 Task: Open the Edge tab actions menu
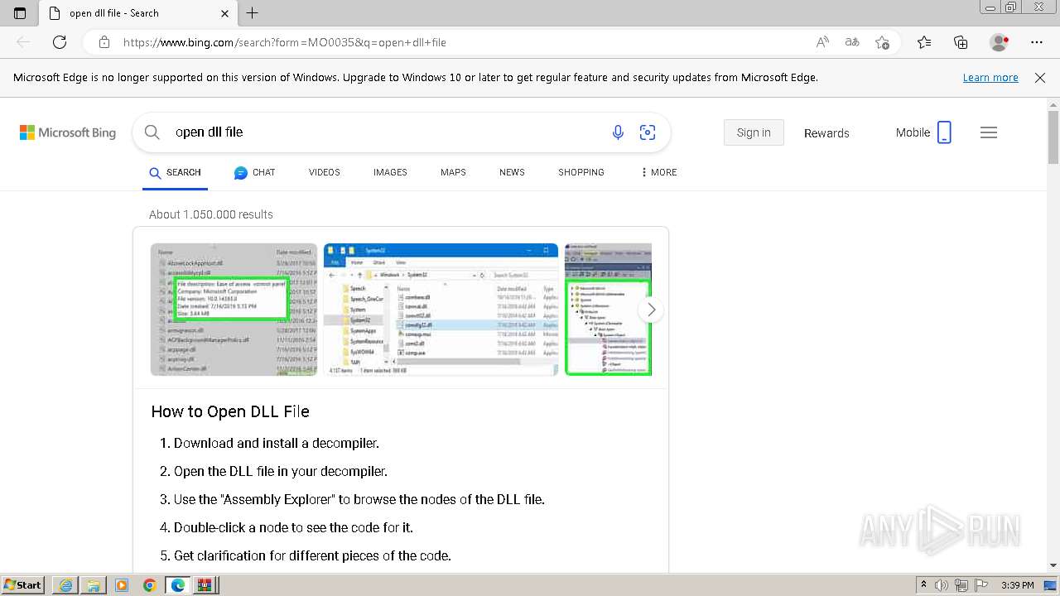(20, 13)
